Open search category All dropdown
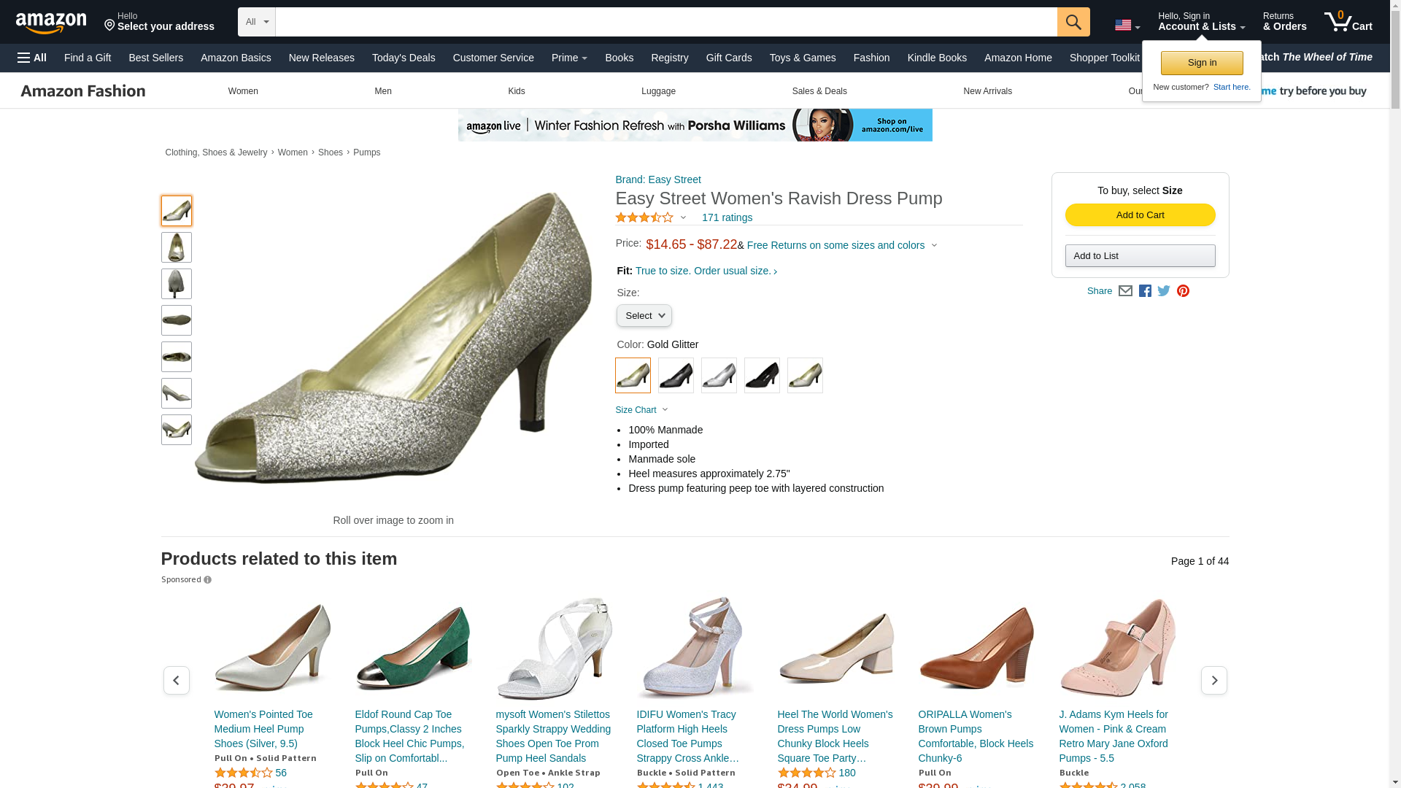 (x=257, y=22)
